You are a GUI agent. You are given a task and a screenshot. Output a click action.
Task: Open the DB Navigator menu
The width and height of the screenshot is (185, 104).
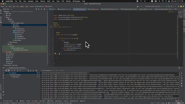coord(76,1)
